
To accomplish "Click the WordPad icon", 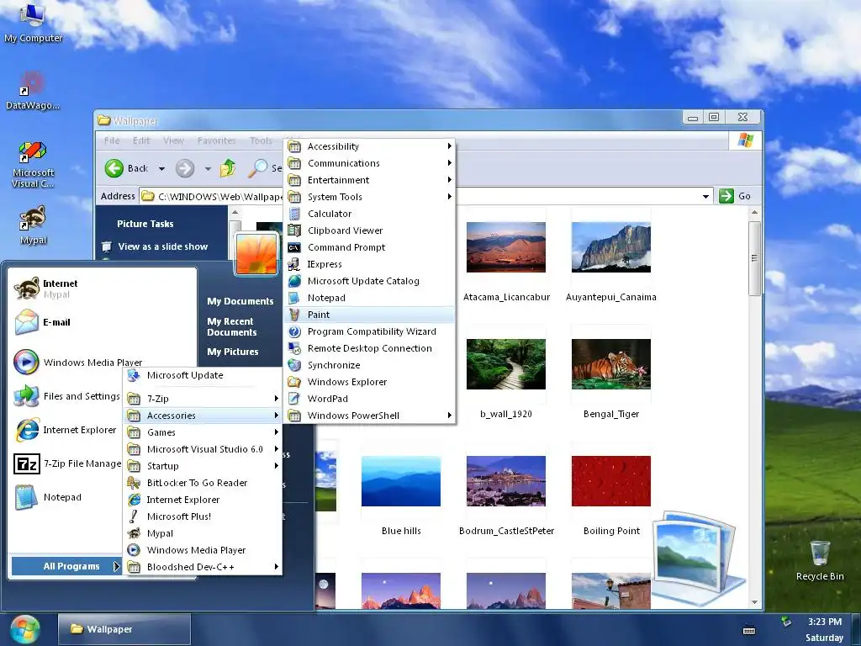I will [x=295, y=399].
